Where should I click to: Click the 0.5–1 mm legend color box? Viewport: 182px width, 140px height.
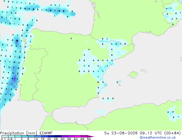coord(11,136)
